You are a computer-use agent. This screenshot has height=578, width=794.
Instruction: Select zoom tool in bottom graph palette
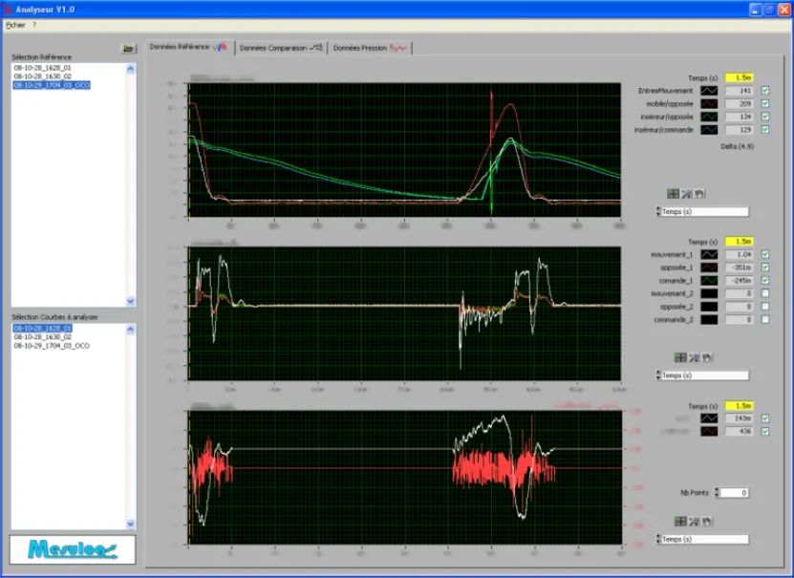pos(694,521)
